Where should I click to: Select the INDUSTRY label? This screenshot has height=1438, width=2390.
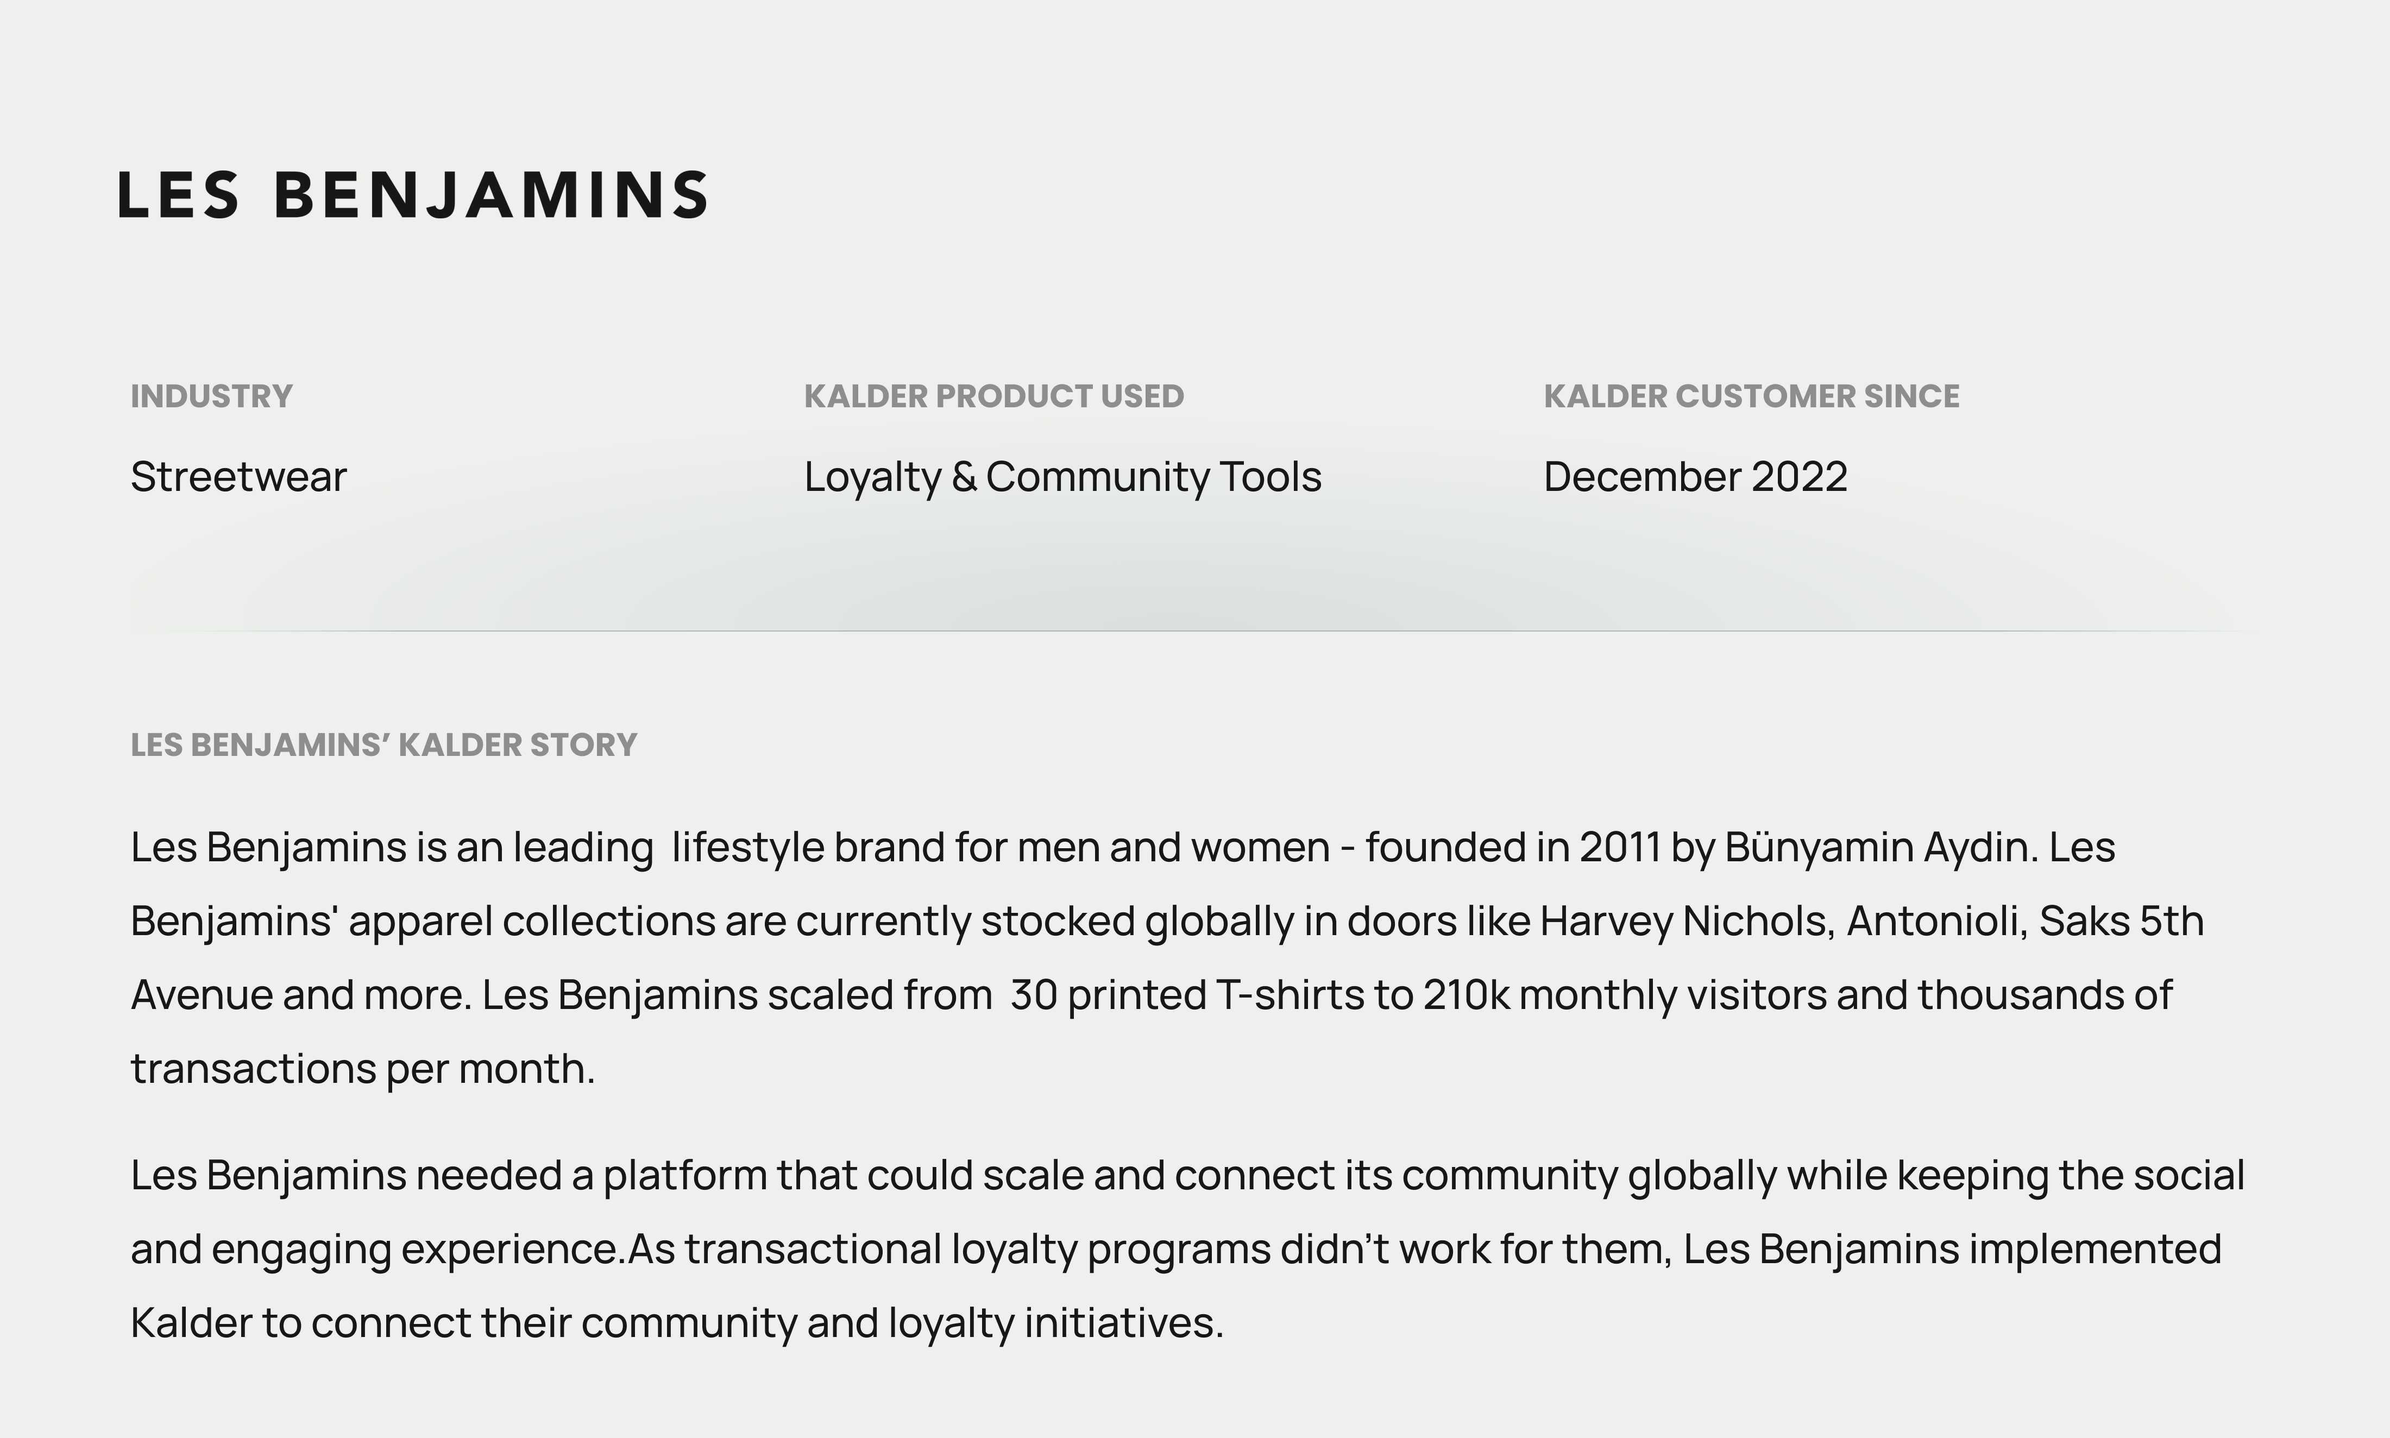click(211, 396)
